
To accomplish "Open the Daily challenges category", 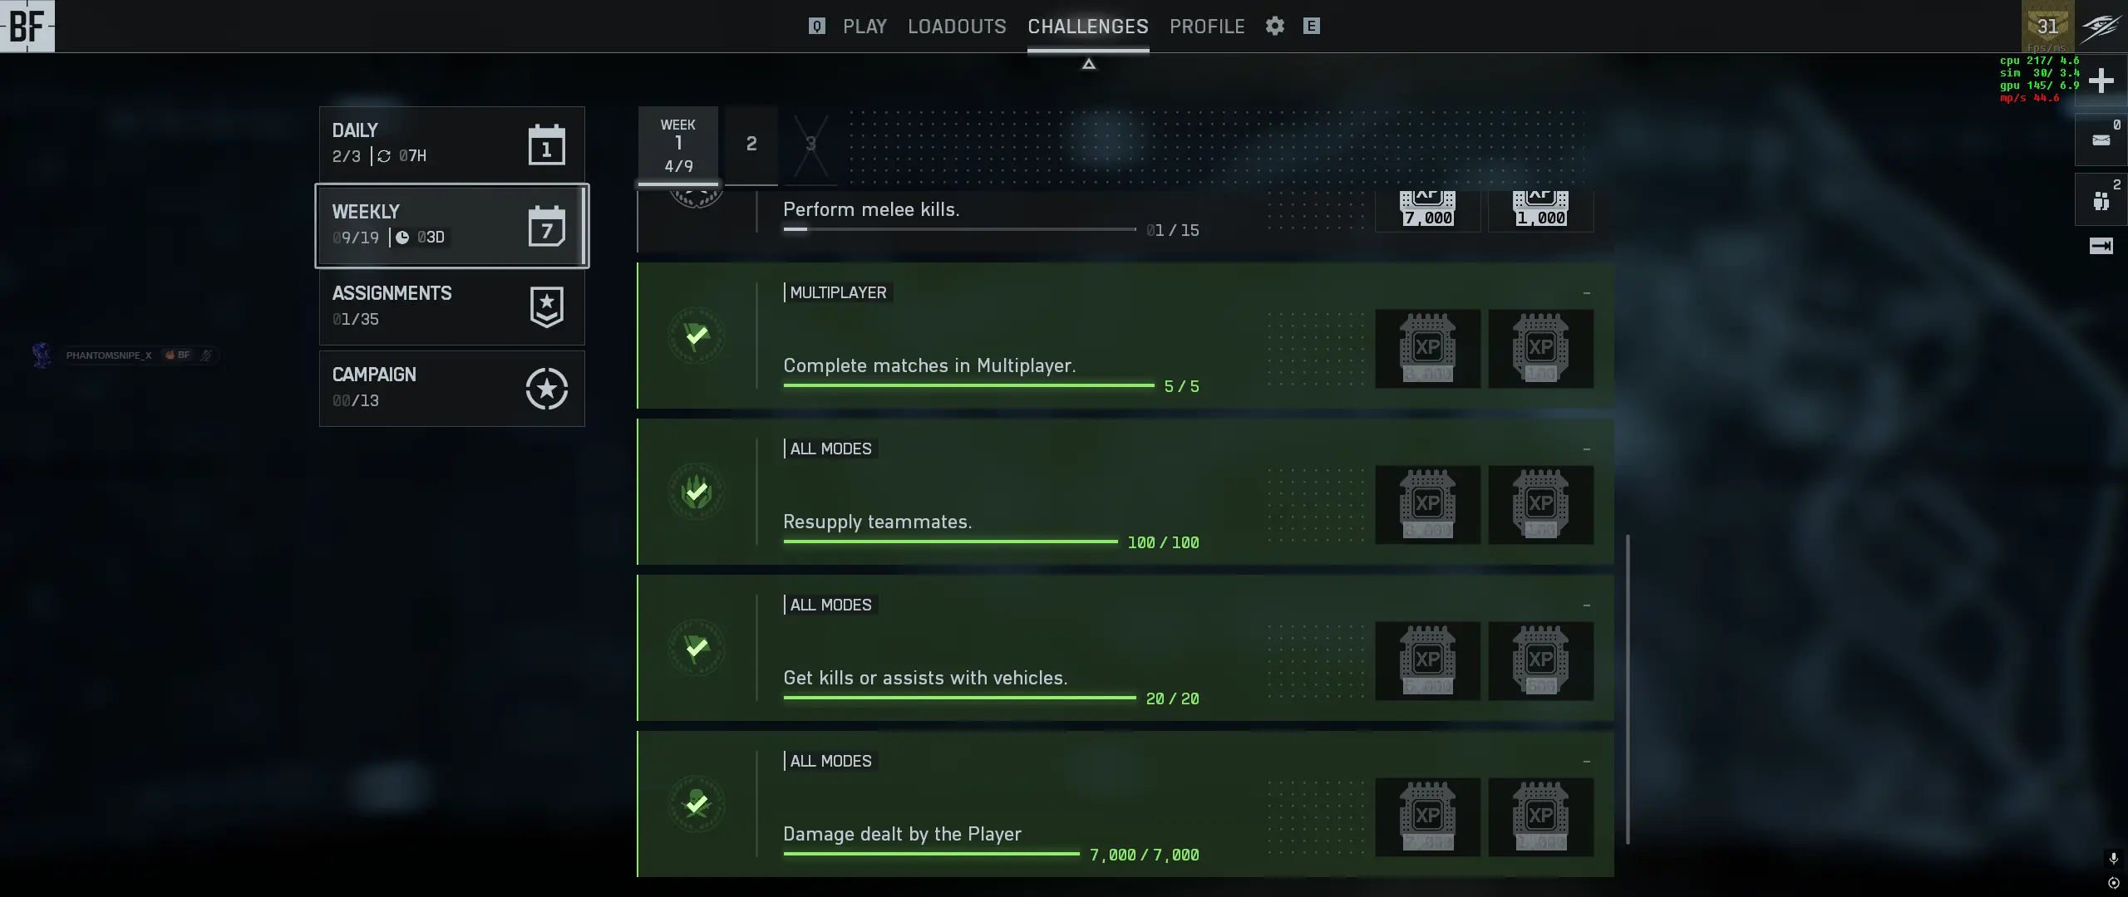I will click(x=452, y=143).
